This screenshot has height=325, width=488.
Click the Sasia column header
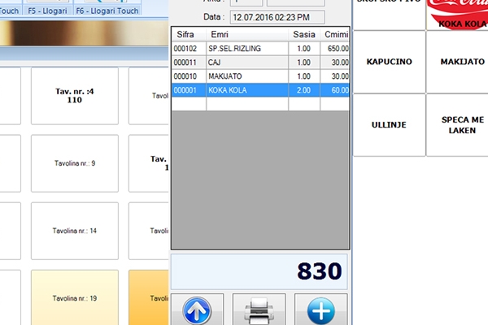(x=303, y=35)
